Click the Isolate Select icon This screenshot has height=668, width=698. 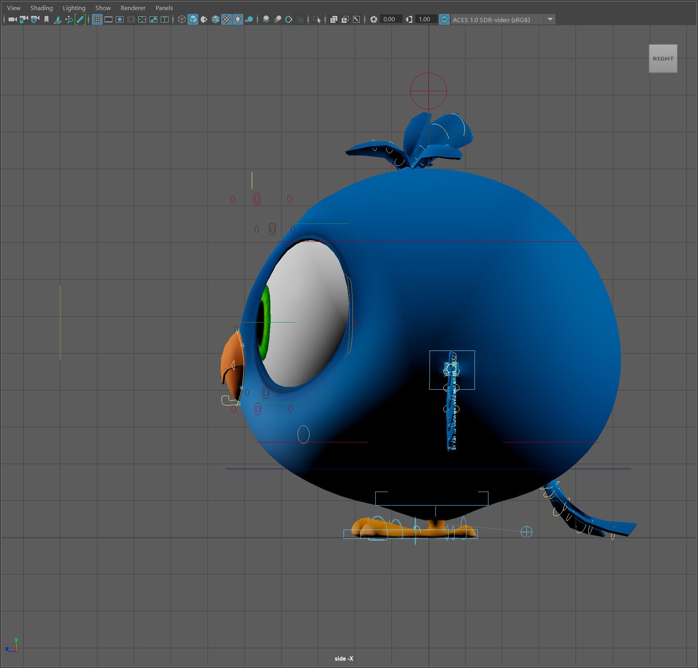(317, 19)
